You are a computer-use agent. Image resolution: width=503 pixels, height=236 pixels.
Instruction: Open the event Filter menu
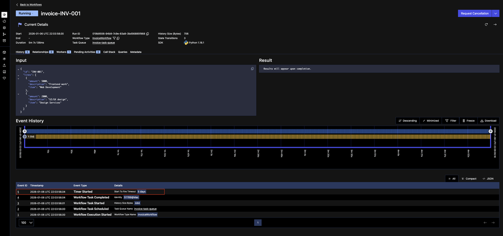click(451, 121)
